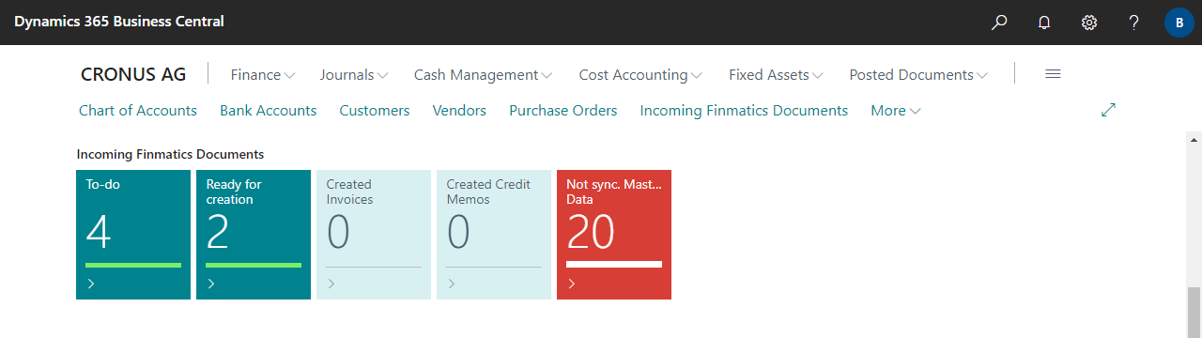1202x338 pixels.
Task: Select the number 4 in the To-do tile
Action: (x=99, y=232)
